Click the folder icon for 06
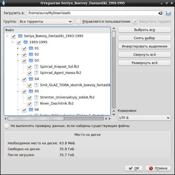The height and width of the screenshot is (175, 175). click(31, 110)
